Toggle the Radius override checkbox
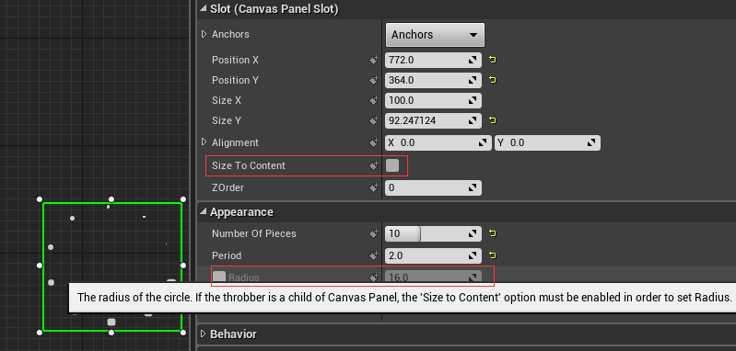 219,277
